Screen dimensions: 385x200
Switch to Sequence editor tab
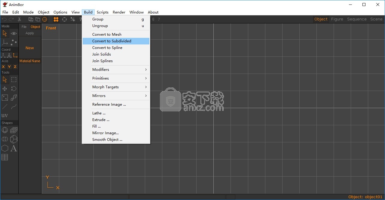tap(357, 19)
